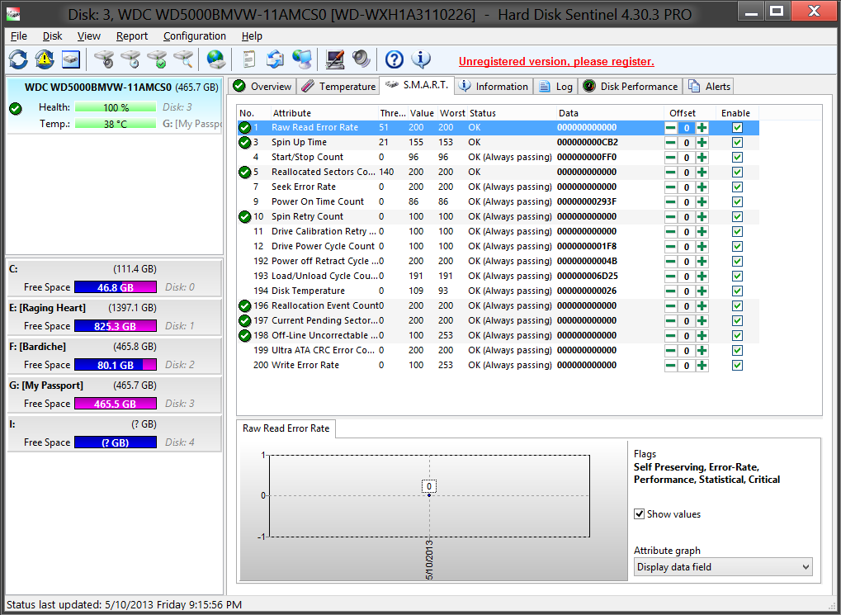The image size is (841, 615).
Task: Click the green plus for Raw Read Error Rate offset
Action: [x=702, y=128]
